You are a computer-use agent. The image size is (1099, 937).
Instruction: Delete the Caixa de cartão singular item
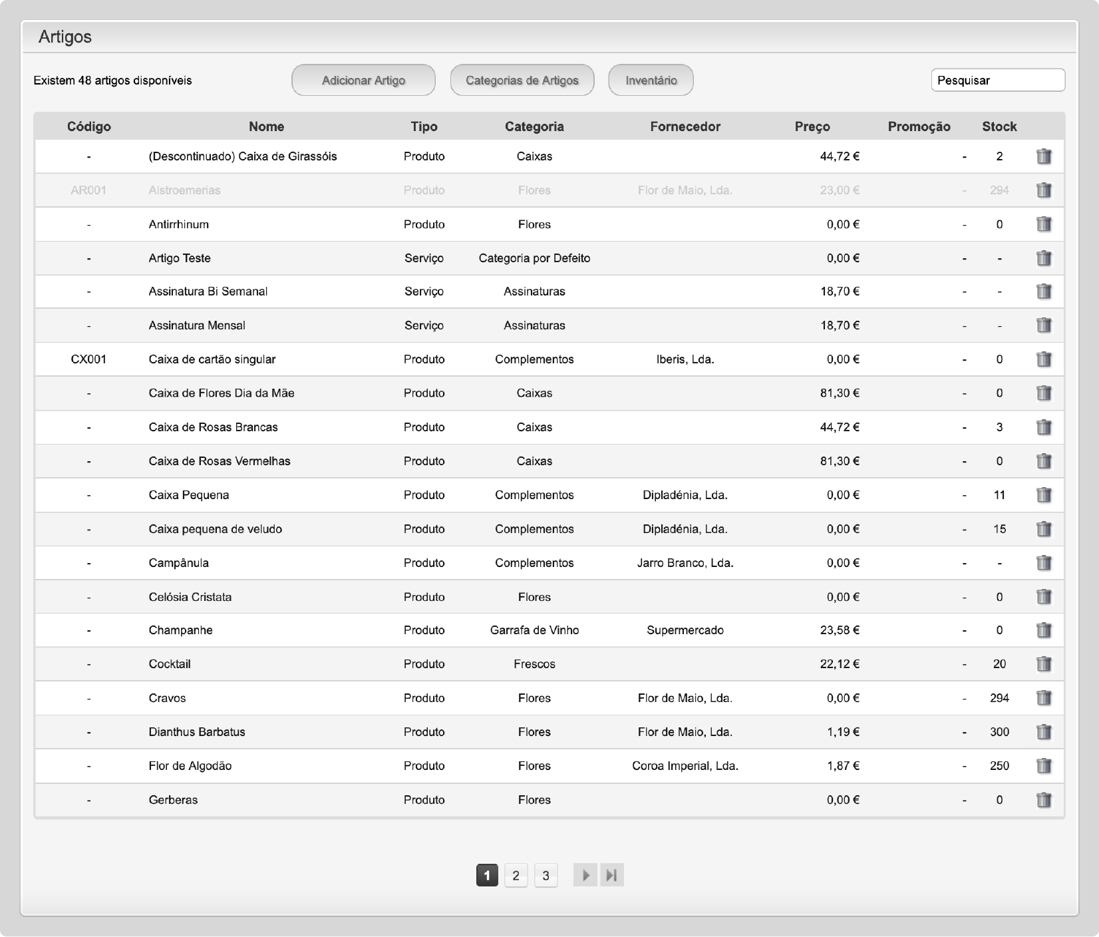(1043, 359)
